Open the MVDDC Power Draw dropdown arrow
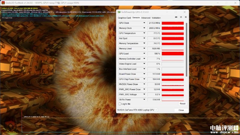Viewport: 240px width, 135px height. [x=144, y=84]
